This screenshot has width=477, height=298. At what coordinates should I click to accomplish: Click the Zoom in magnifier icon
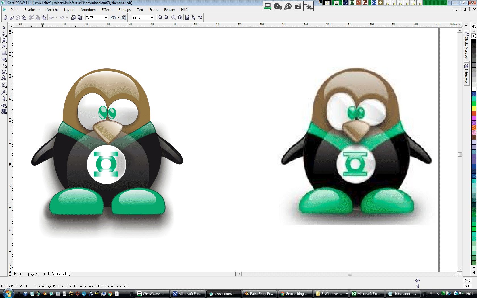pyautogui.click(x=160, y=18)
